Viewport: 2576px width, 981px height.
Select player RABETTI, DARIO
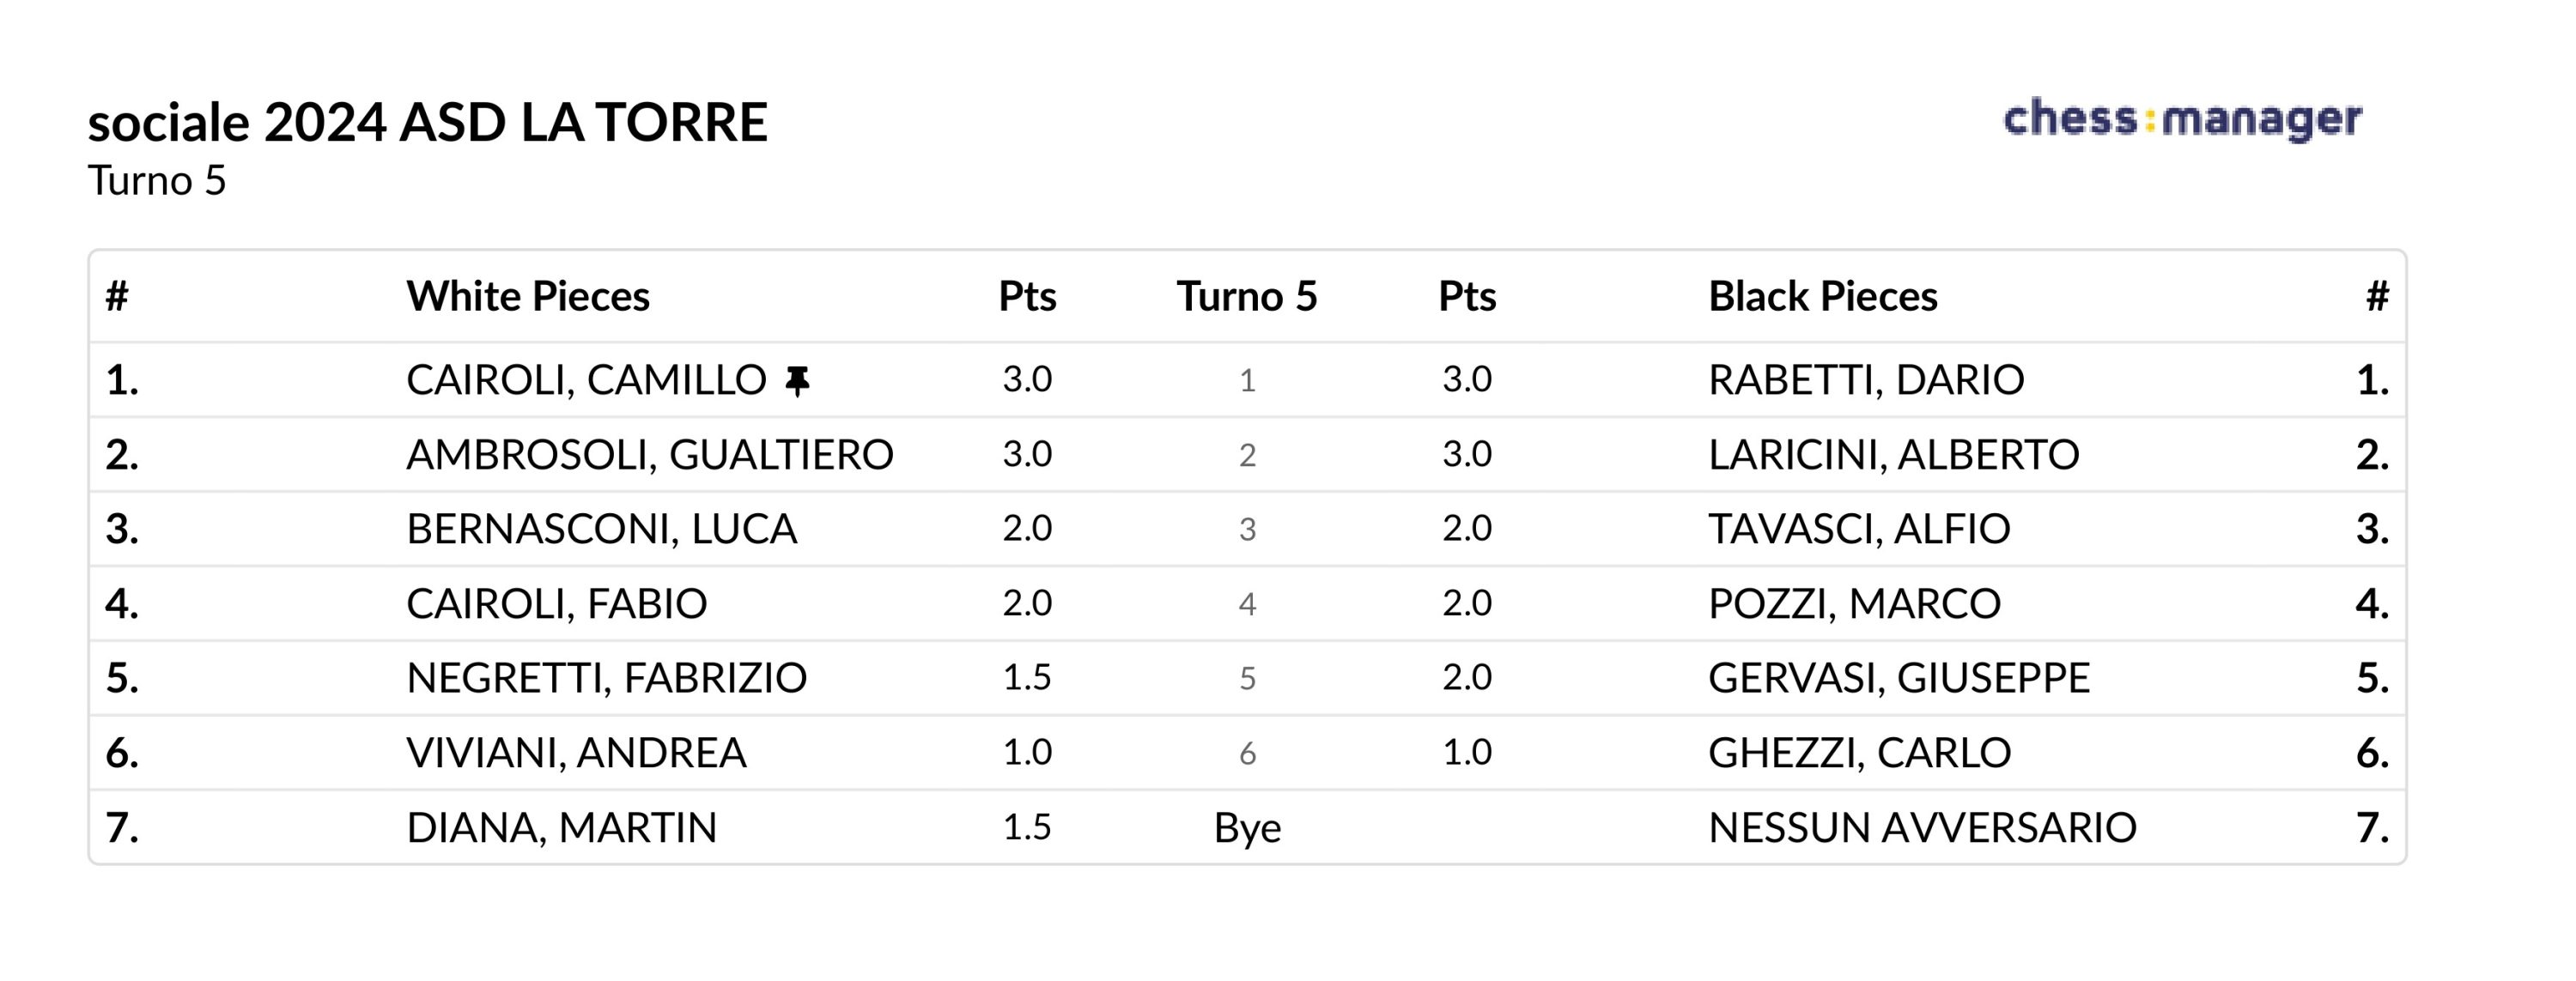[x=1866, y=380]
